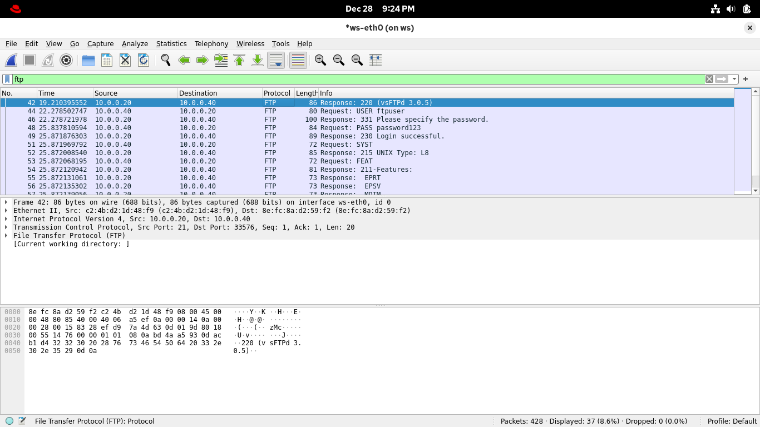
Task: Stop the running packet capture
Action: pyautogui.click(x=29, y=60)
